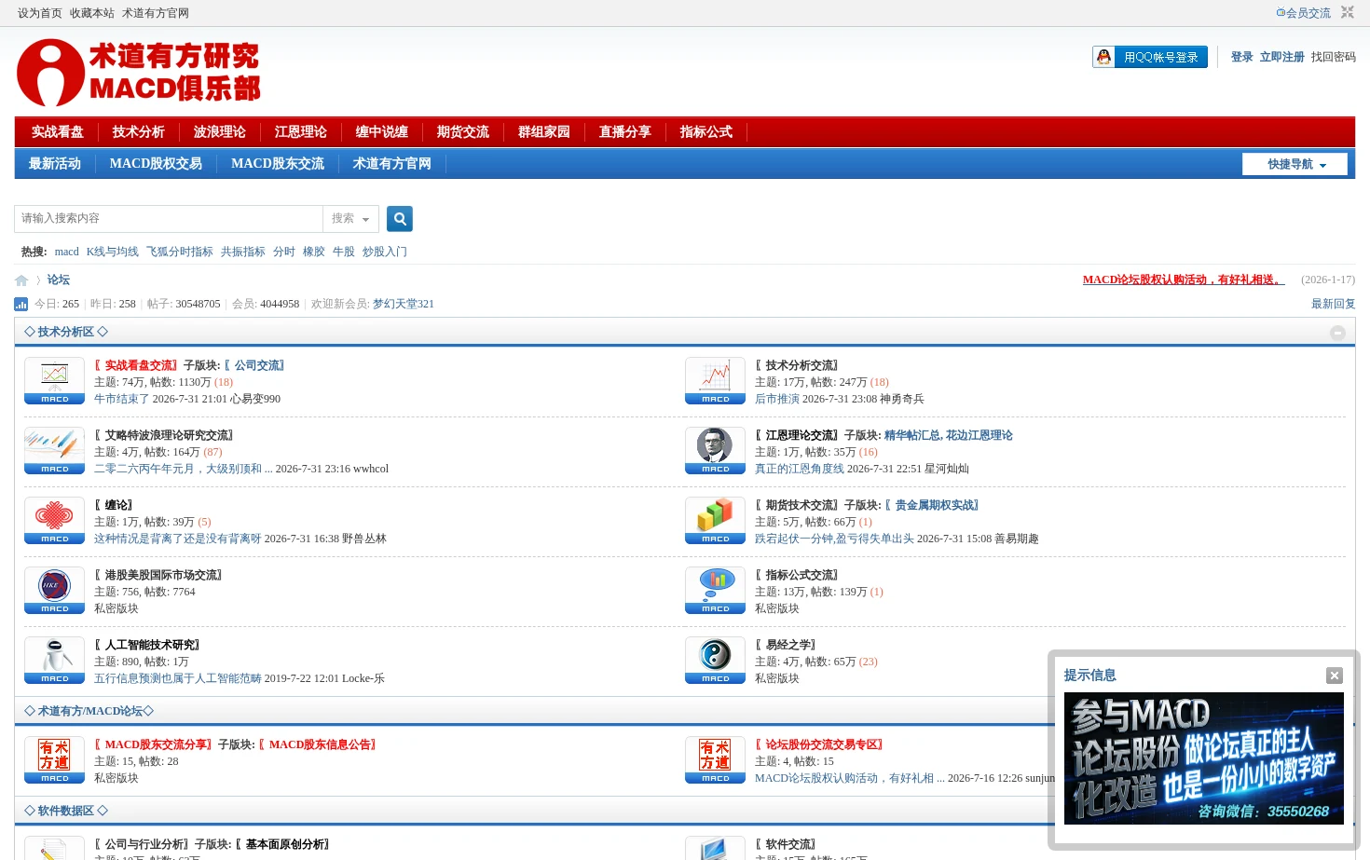Click the blue search magnifier button

point(400,219)
